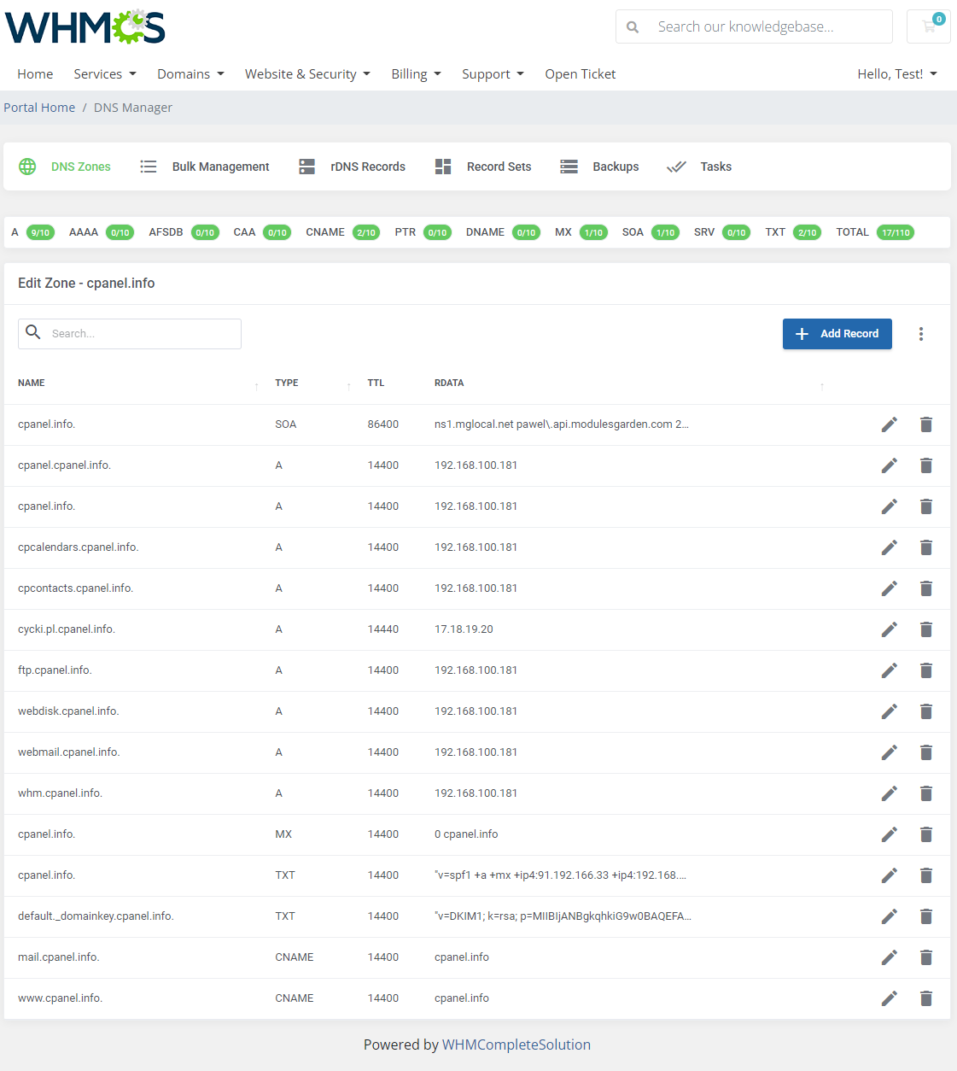Expand the Domains dropdown menu
The height and width of the screenshot is (1071, 957).
pos(190,74)
